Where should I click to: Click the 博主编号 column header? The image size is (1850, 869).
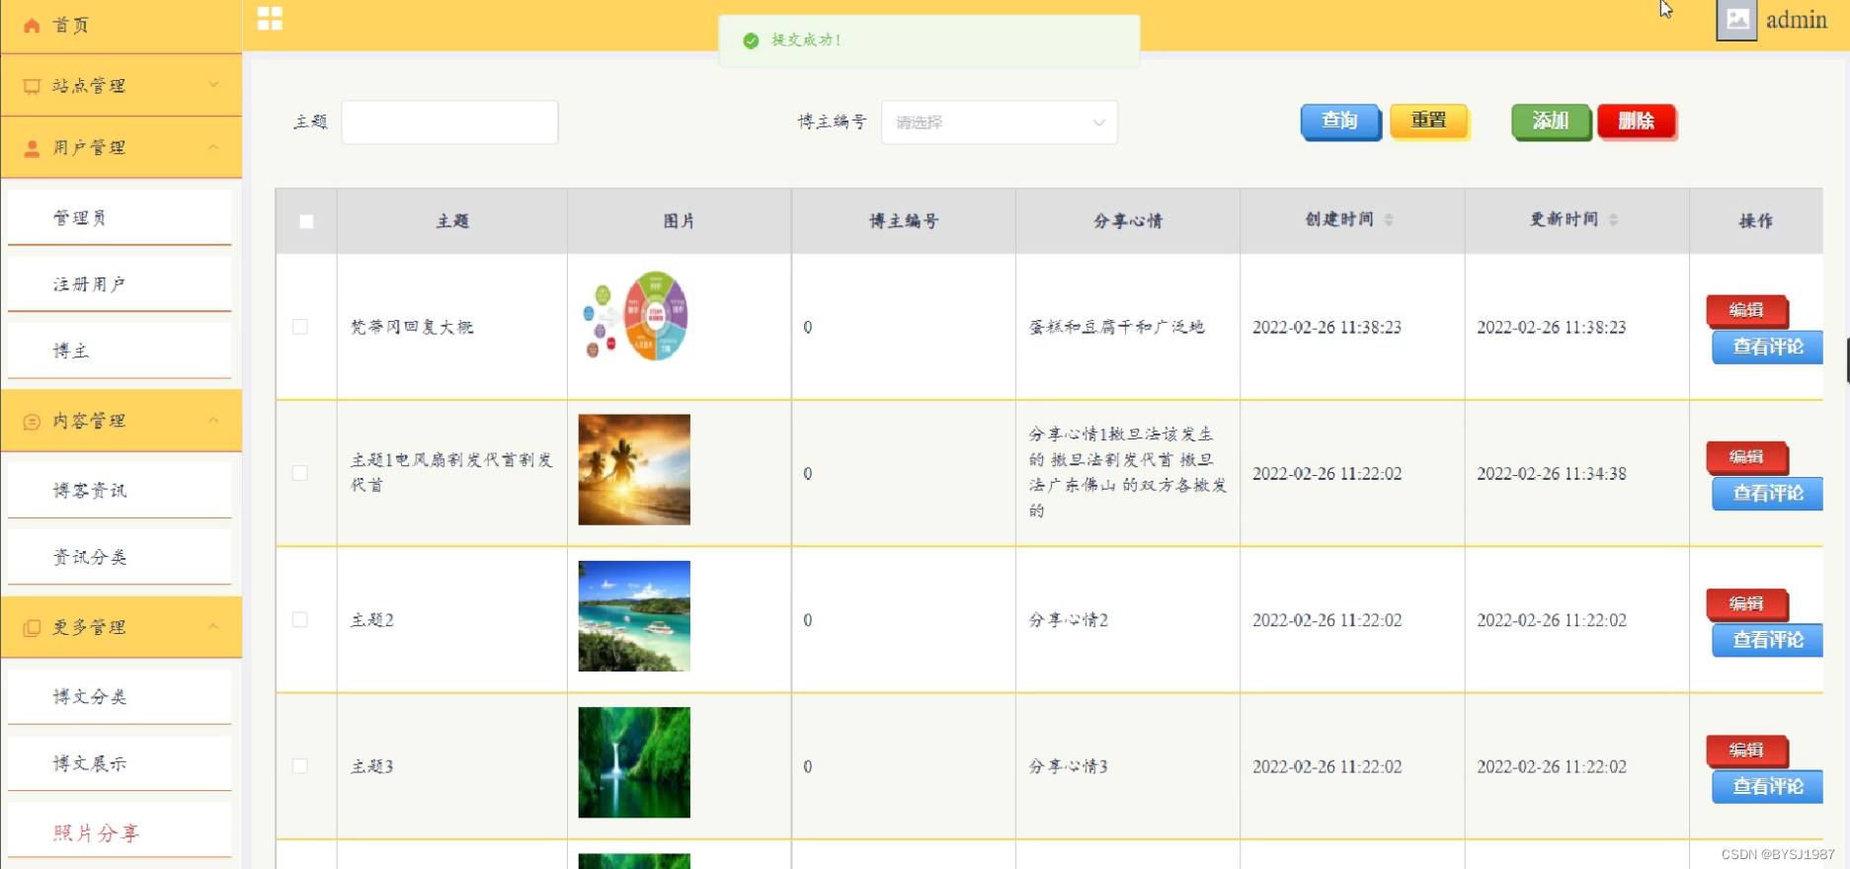904,221
